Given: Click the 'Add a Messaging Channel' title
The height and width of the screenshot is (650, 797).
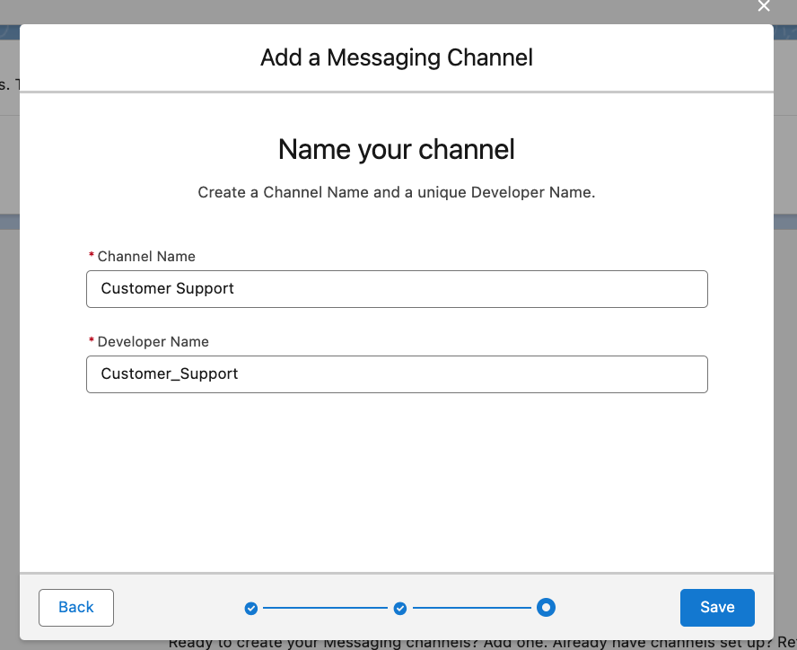Looking at the screenshot, I should [x=396, y=57].
